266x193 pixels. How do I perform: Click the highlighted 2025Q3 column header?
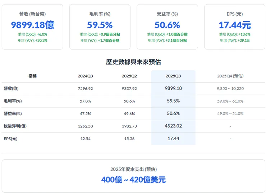173,76
